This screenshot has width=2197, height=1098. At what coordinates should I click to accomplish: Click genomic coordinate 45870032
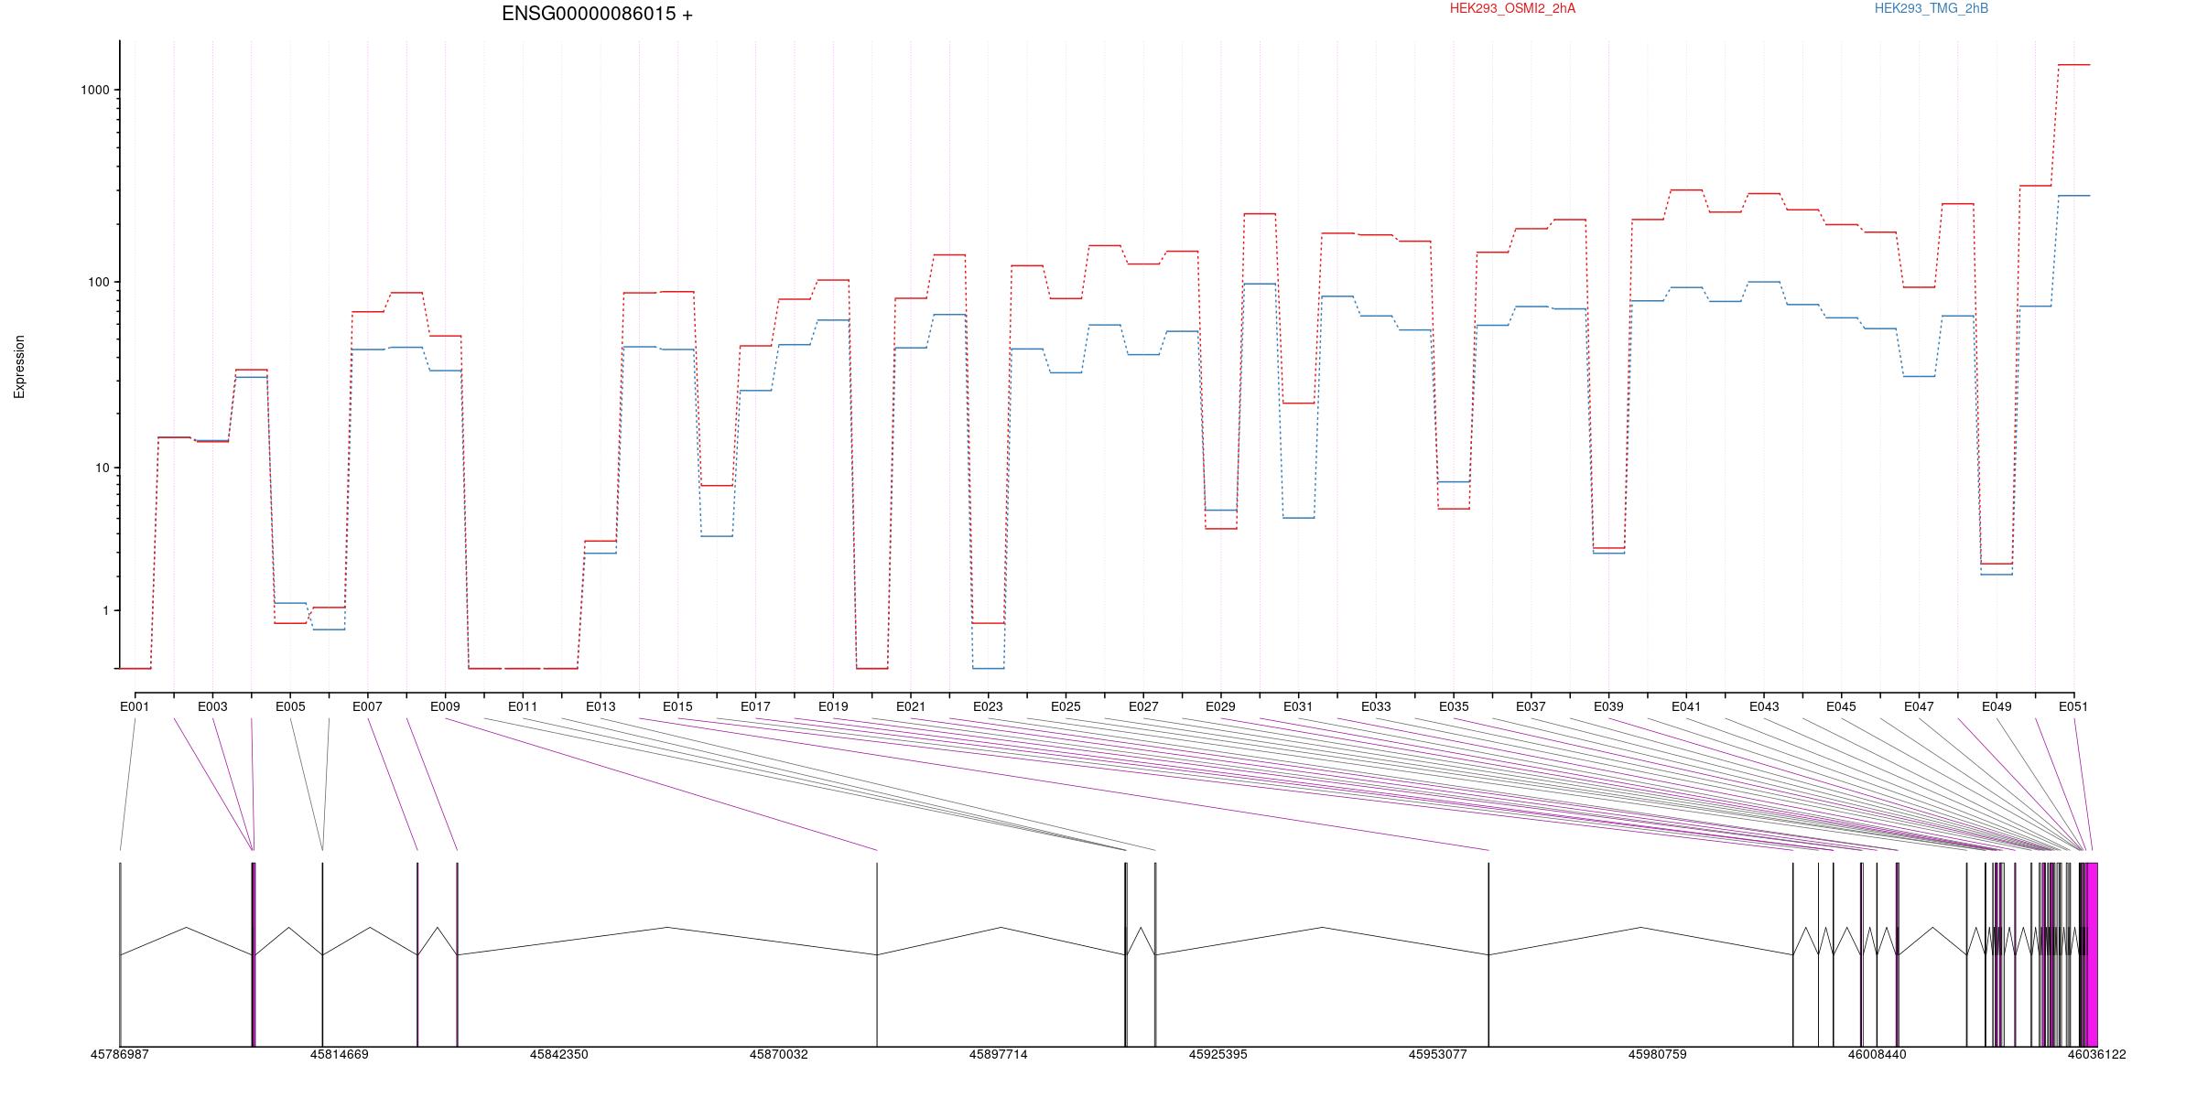[x=779, y=1054]
